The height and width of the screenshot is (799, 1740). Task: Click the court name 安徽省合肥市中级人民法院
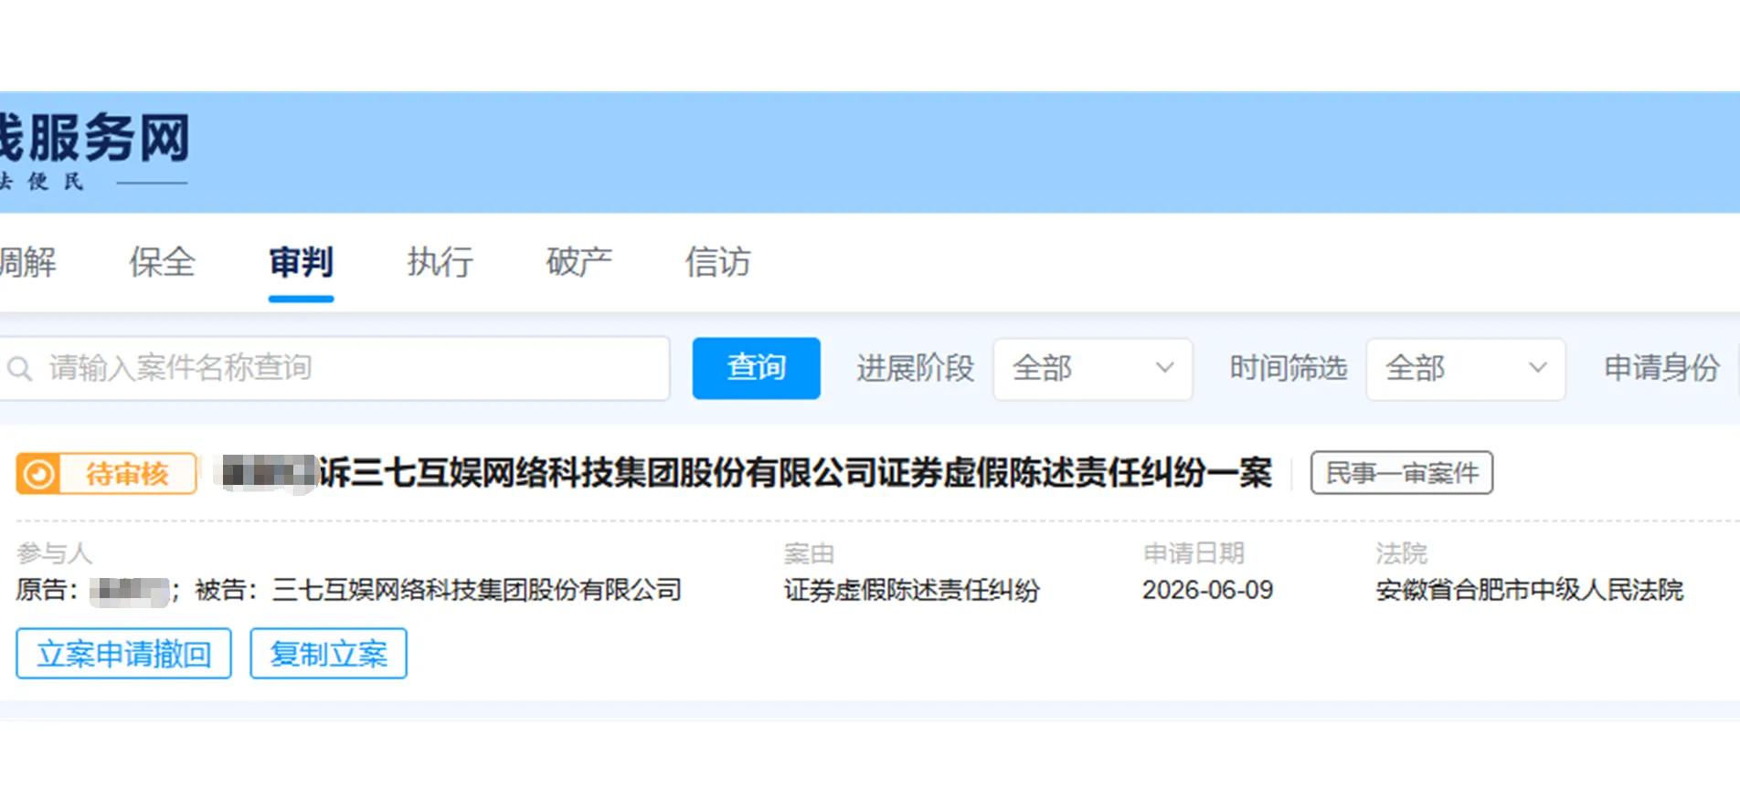[x=1529, y=590]
